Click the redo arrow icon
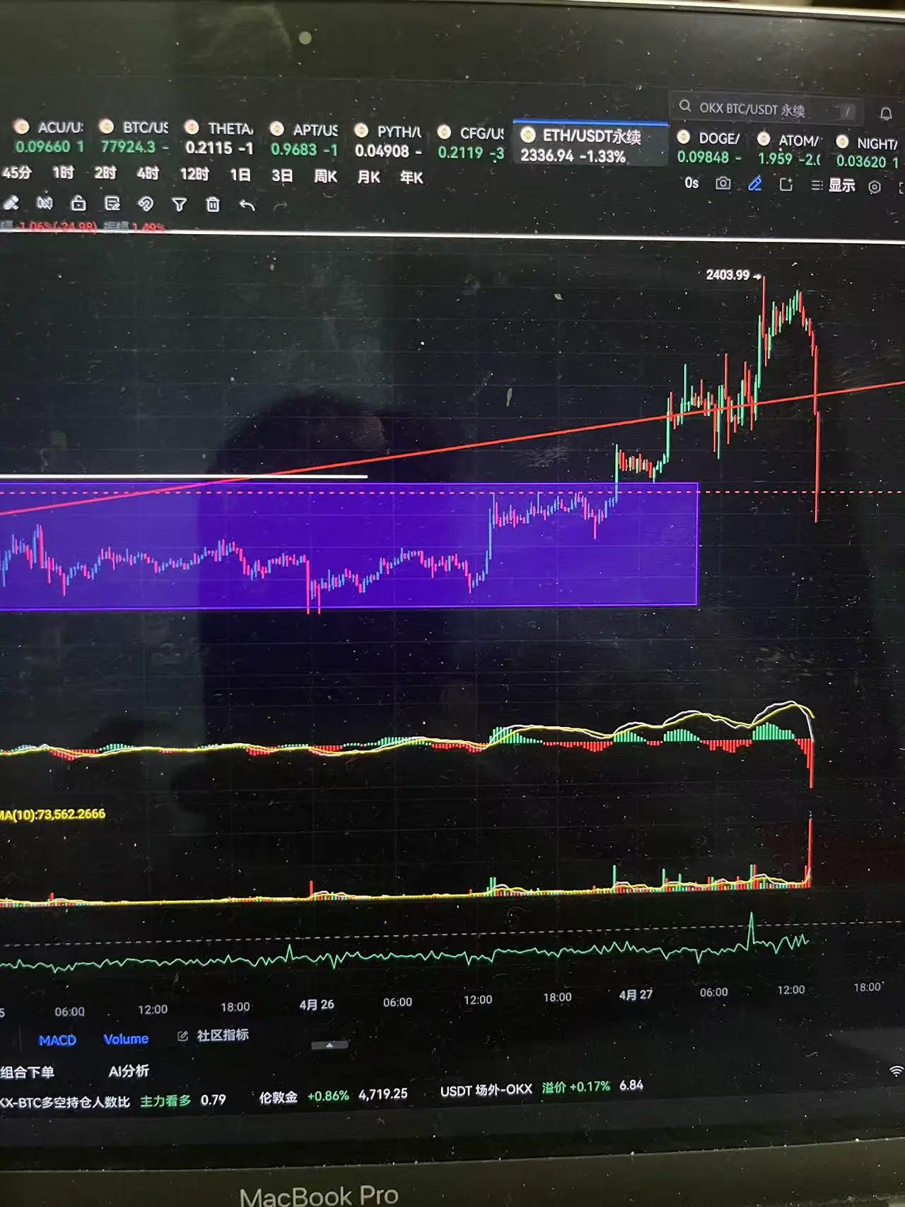 pos(281,206)
